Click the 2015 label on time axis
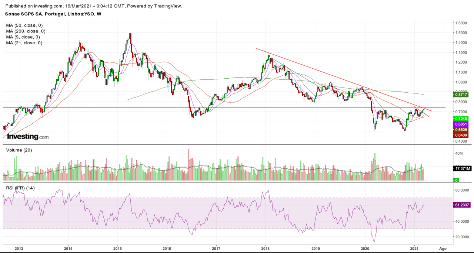Screen dimensions: 474x253 click(x=117, y=249)
